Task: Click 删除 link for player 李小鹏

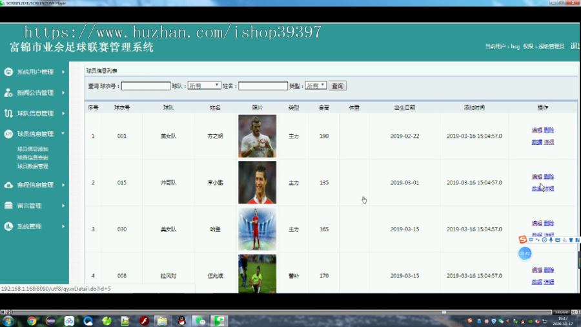Action: click(x=549, y=176)
